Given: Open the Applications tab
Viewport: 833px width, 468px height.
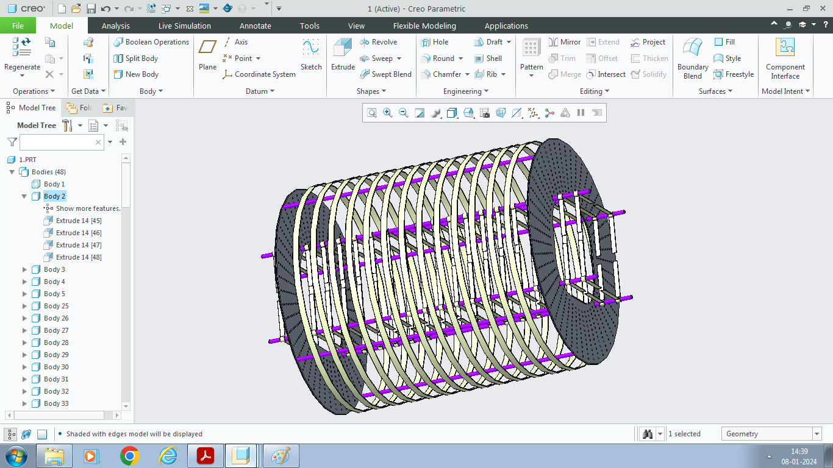Looking at the screenshot, I should tap(506, 26).
